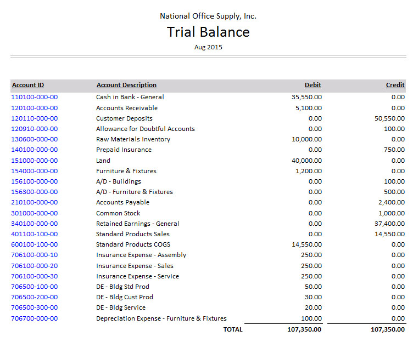
Task: Open Retained Earnings account 340100-000-00
Action: coord(34,224)
